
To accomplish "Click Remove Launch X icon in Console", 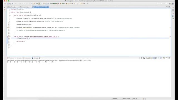I will [142, 58].
